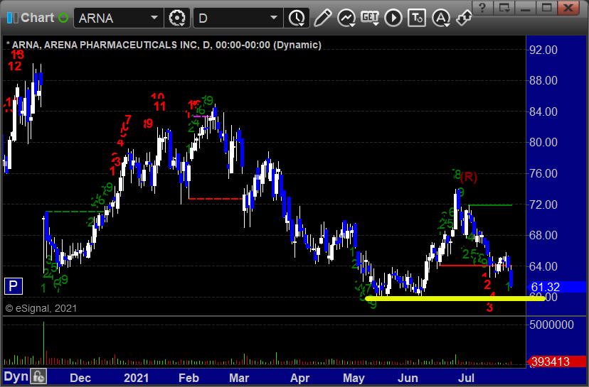Open the ARNA symbol dropdown arrow
This screenshot has height=387, width=589.
154,18
